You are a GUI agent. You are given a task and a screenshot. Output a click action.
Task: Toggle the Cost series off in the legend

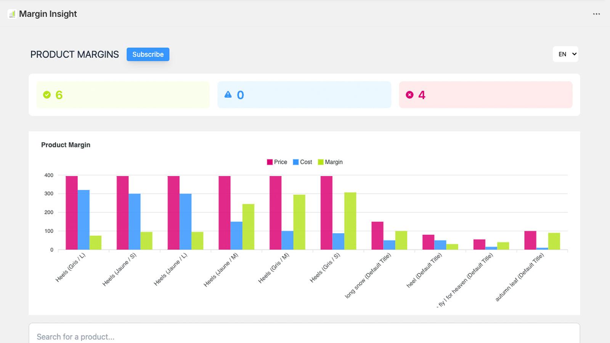coord(303,162)
